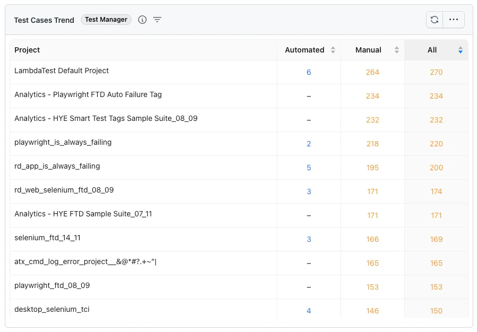This screenshot has height=332, width=477.
Task: Open manual count 234 for Playwright FTD Auto Failure
Action: pyautogui.click(x=372, y=96)
